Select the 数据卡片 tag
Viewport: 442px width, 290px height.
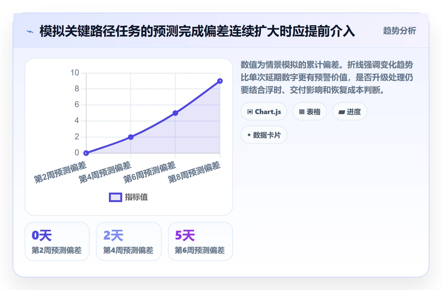tap(264, 135)
